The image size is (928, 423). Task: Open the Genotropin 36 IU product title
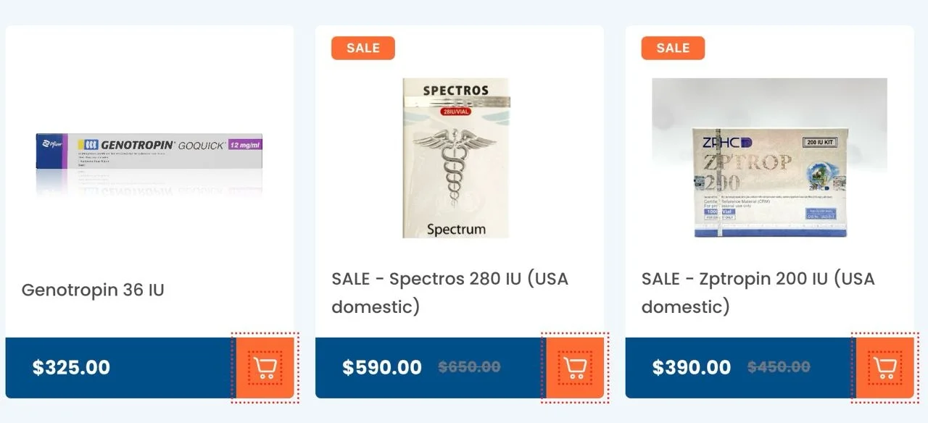pyautogui.click(x=93, y=290)
